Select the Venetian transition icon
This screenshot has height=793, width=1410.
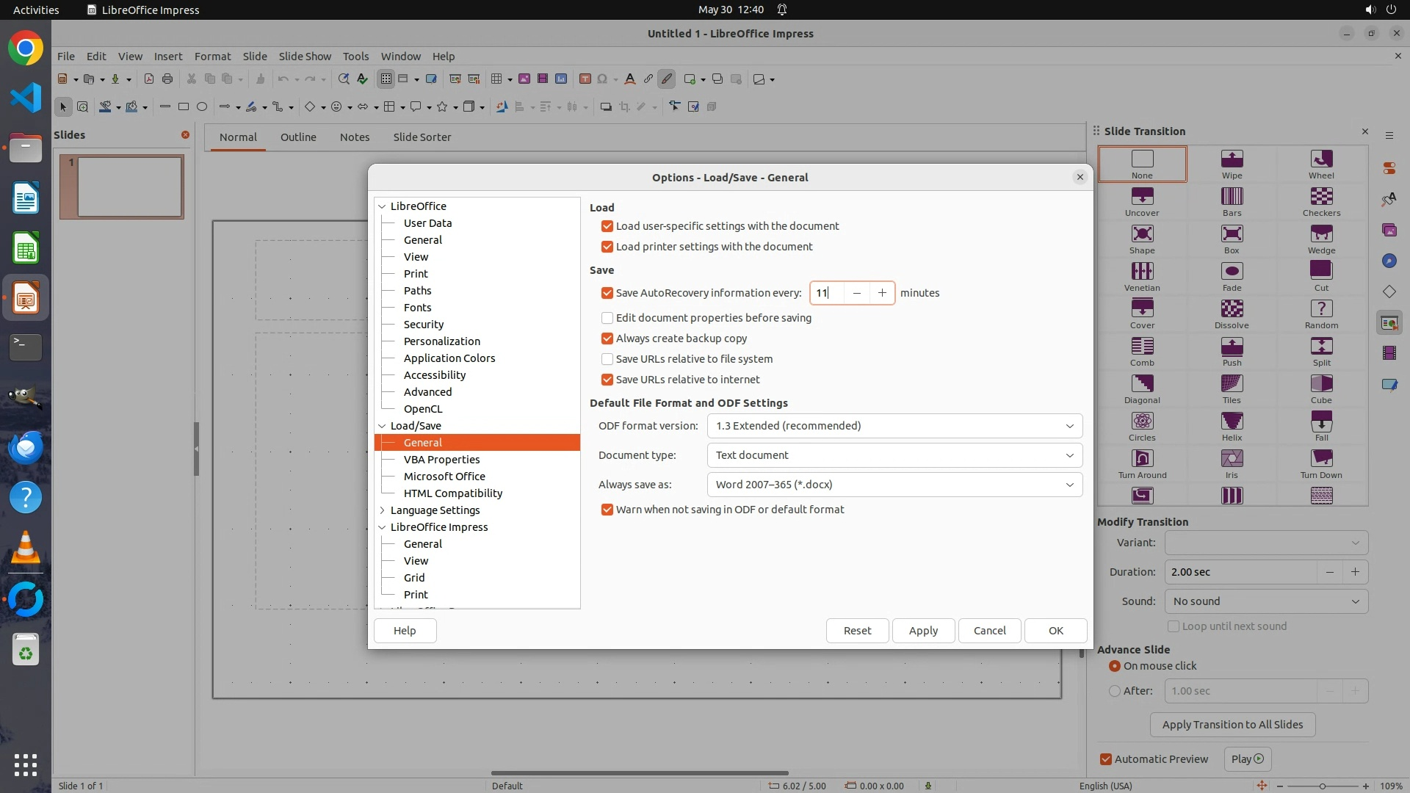(x=1142, y=272)
